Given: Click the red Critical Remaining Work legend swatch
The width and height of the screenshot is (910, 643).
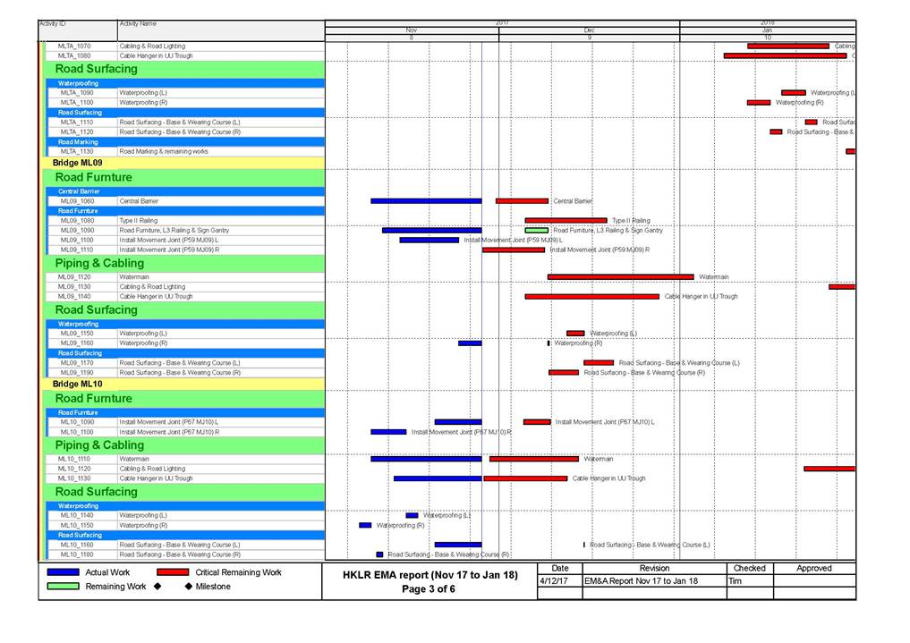Looking at the screenshot, I should [173, 572].
